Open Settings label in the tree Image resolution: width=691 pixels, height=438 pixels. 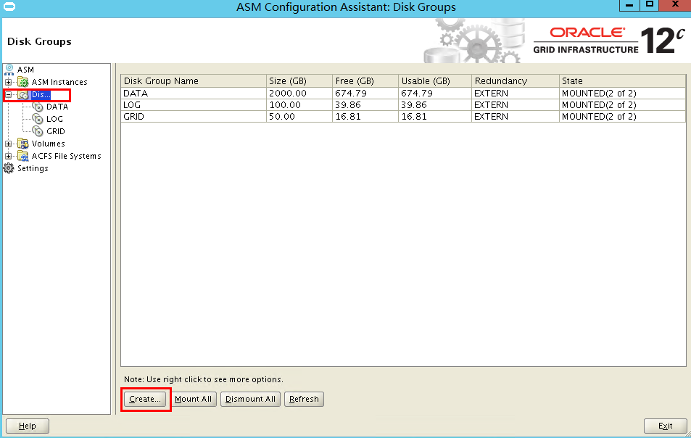coord(33,168)
